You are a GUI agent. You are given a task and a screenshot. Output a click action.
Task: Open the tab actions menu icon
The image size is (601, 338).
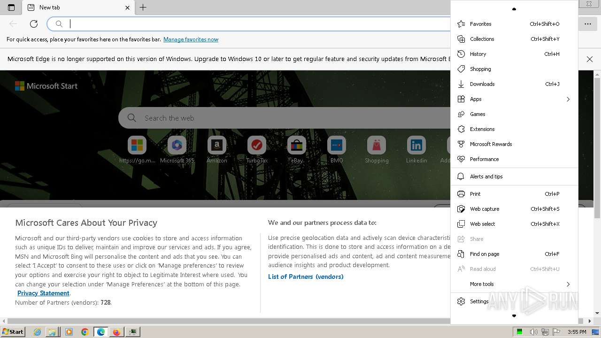(11, 8)
